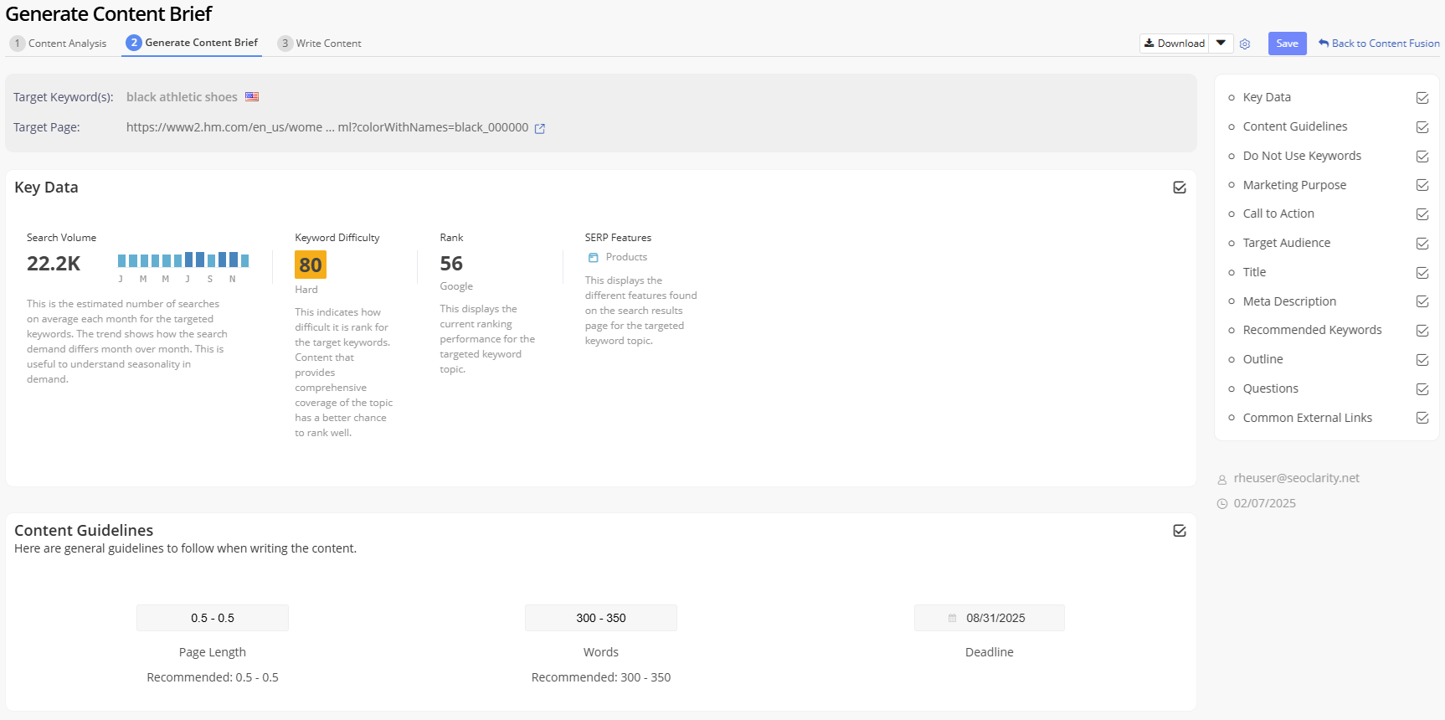Expand the Download dropdown arrow

pyautogui.click(x=1221, y=44)
